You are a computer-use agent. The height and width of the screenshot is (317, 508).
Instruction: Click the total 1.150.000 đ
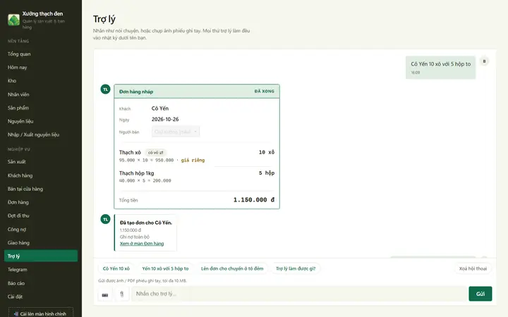pos(254,200)
